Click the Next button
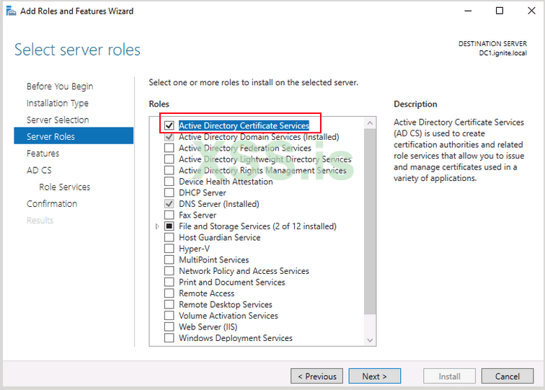 point(375,376)
